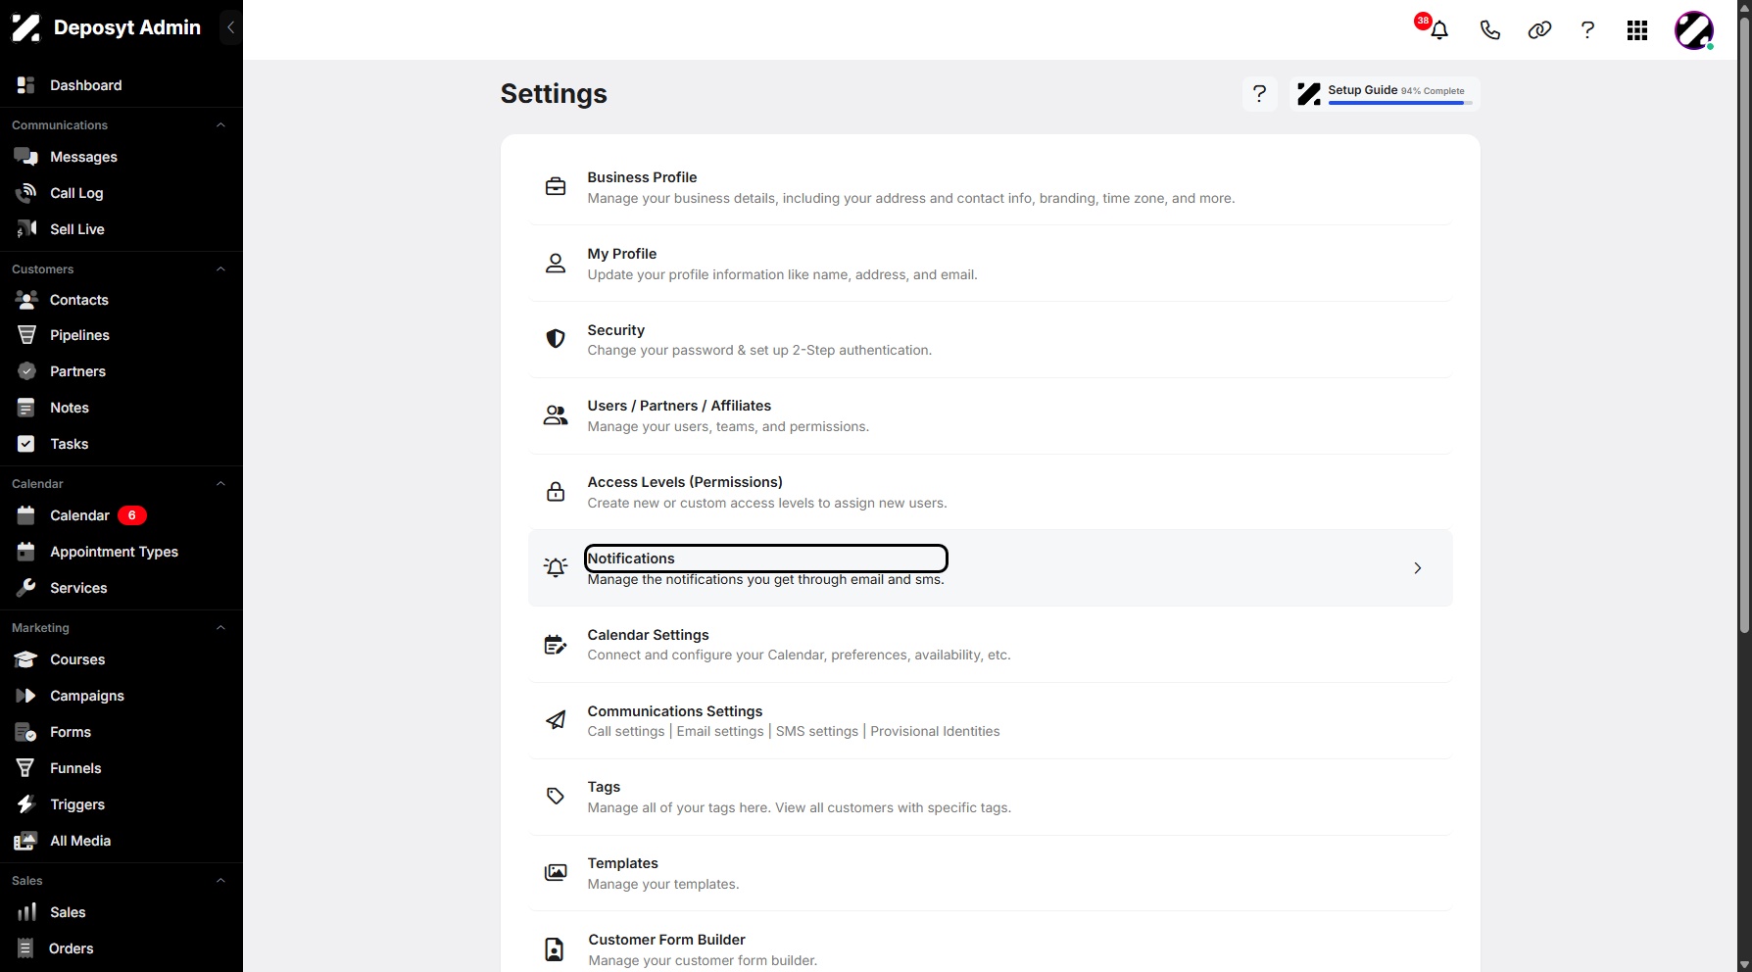Image resolution: width=1752 pixels, height=972 pixels.
Task: Click the Customer Form Builder document icon
Action: click(x=555, y=949)
